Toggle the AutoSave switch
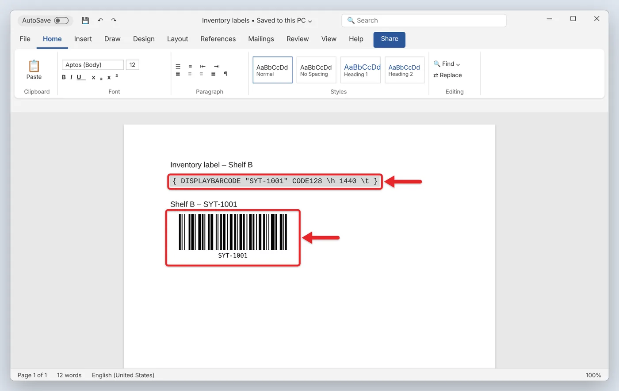619x391 pixels. point(61,20)
